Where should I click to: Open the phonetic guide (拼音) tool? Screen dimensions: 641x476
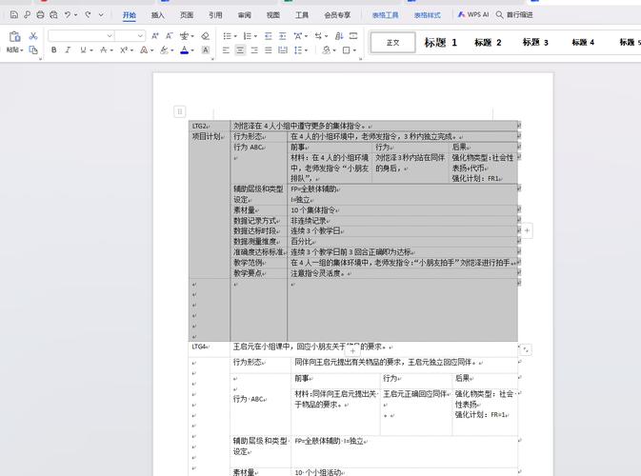(x=185, y=36)
